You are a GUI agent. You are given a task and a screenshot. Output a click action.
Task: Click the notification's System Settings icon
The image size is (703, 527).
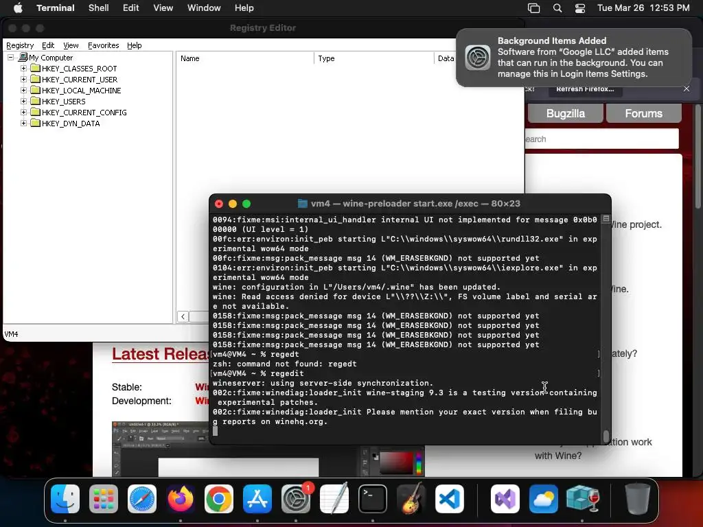[478, 58]
